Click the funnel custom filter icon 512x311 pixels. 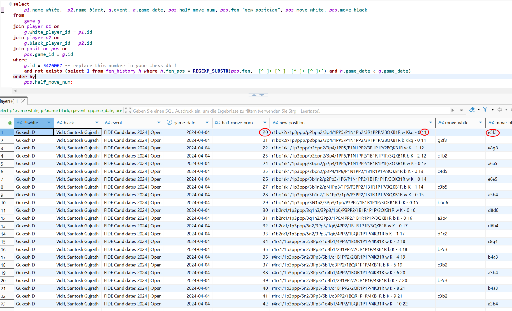click(x=485, y=110)
